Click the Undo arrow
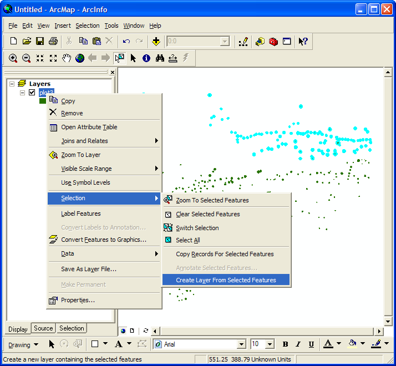The image size is (396, 366). pyautogui.click(x=126, y=41)
